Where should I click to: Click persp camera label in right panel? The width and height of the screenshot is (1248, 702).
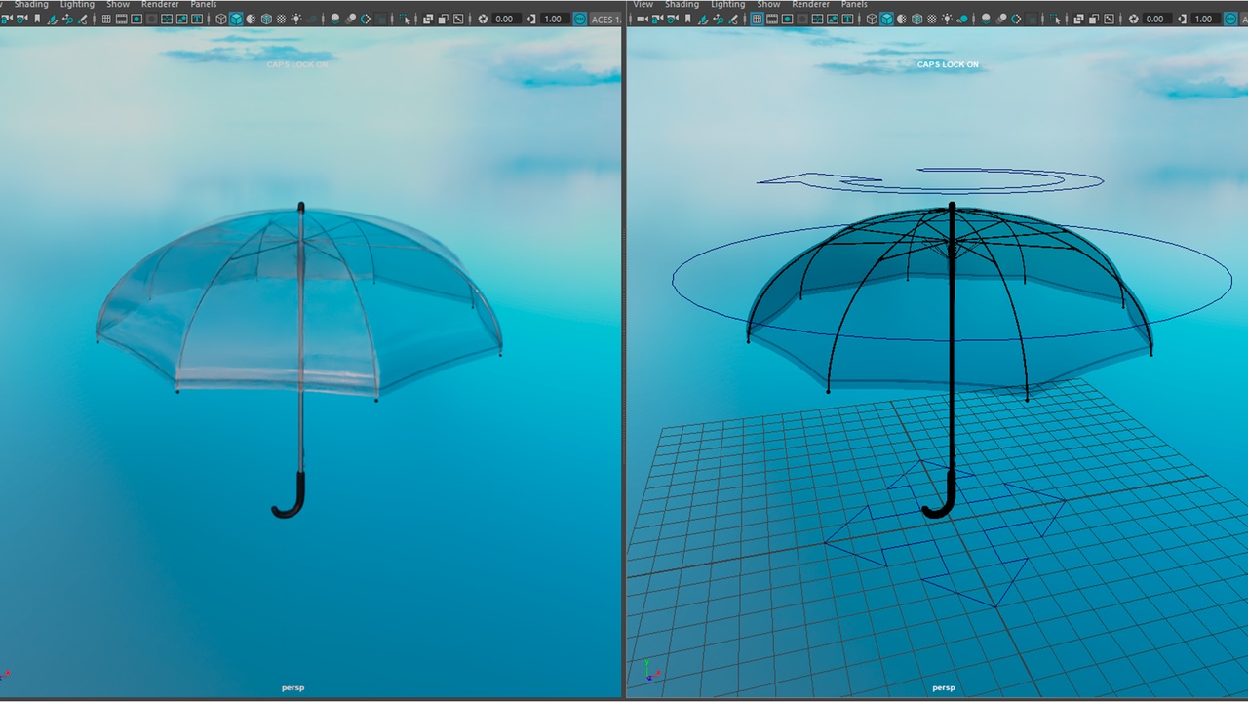click(943, 688)
